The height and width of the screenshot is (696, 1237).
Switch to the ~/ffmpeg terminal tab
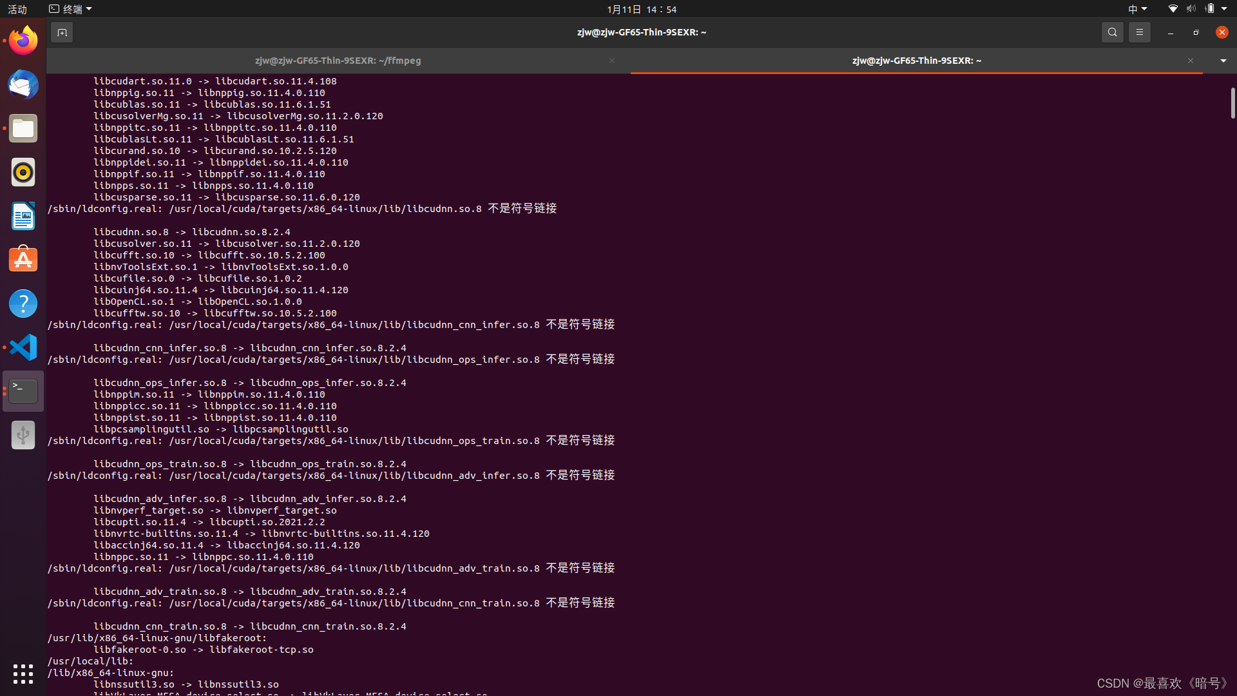[x=338, y=61]
